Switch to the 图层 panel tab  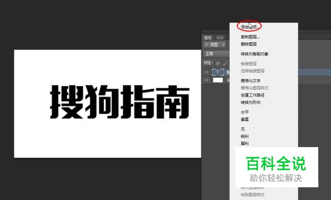pyautogui.click(x=208, y=38)
